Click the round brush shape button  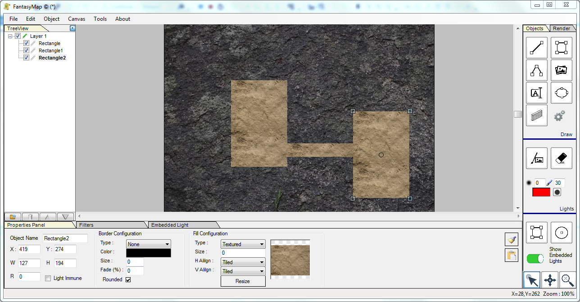557,192
